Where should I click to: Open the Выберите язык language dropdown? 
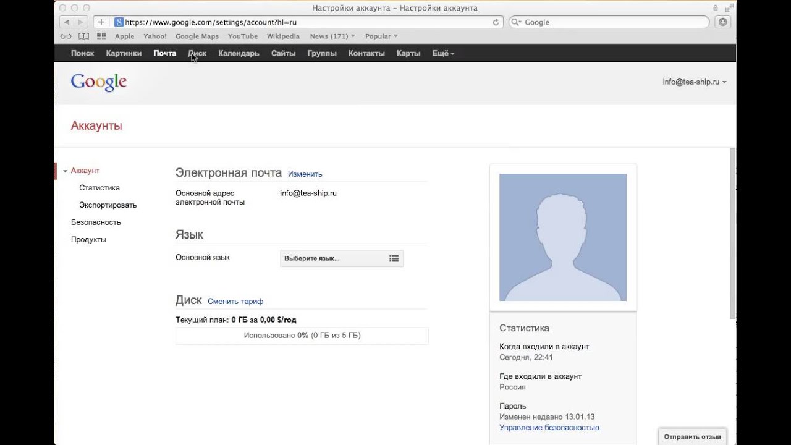pyautogui.click(x=342, y=258)
